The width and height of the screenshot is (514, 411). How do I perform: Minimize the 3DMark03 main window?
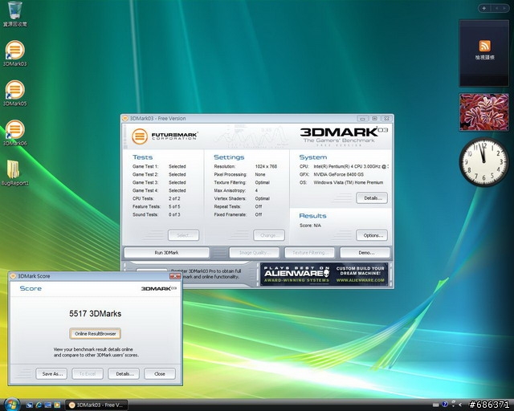pos(362,118)
